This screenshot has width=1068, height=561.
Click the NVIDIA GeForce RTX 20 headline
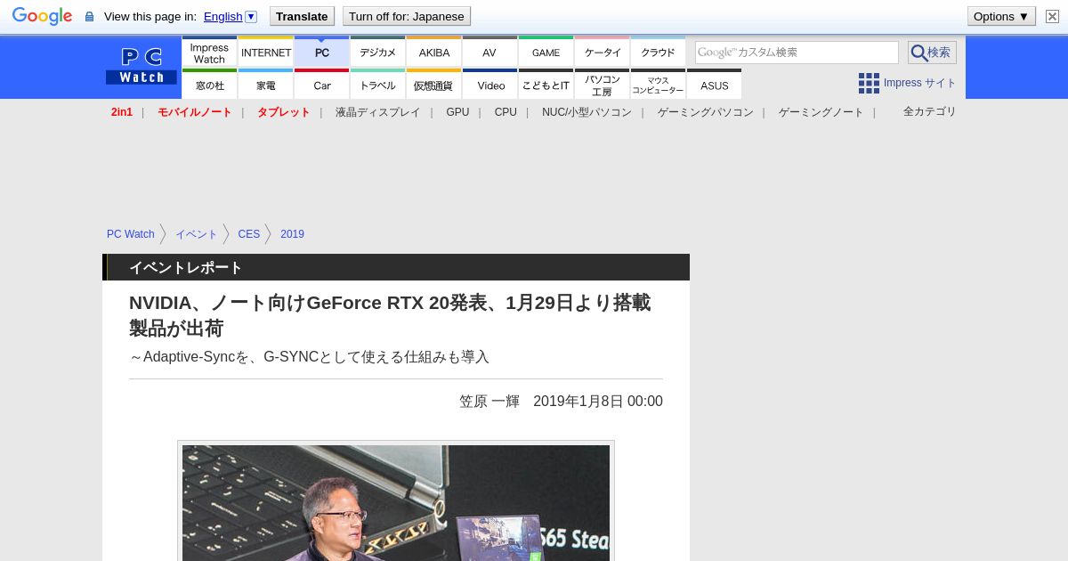(x=390, y=315)
